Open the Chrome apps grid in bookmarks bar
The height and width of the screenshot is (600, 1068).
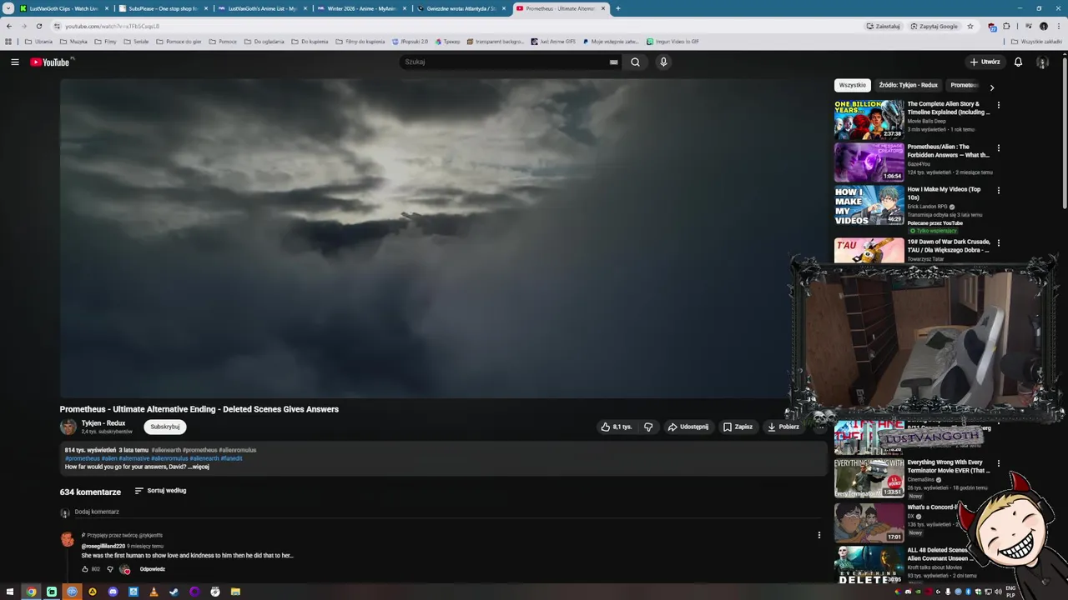8,41
